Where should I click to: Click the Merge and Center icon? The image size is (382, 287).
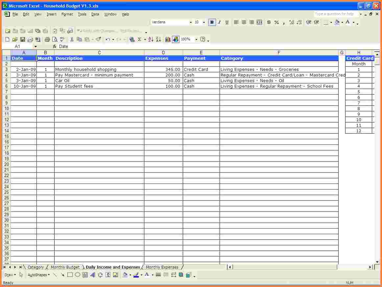click(x=259, y=22)
